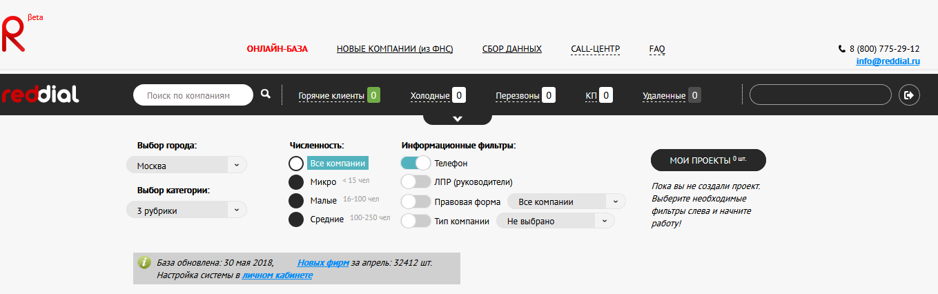The height and width of the screenshot is (294, 938).
Task: Open Правовая форма dropdown Все компании
Action: 567,202
